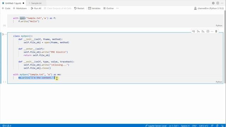
Task: Place cursor in first cell open line
Action: point(35,18)
